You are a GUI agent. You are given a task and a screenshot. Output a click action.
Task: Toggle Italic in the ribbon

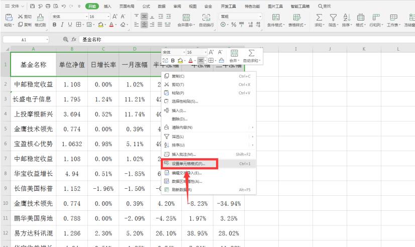62,25
